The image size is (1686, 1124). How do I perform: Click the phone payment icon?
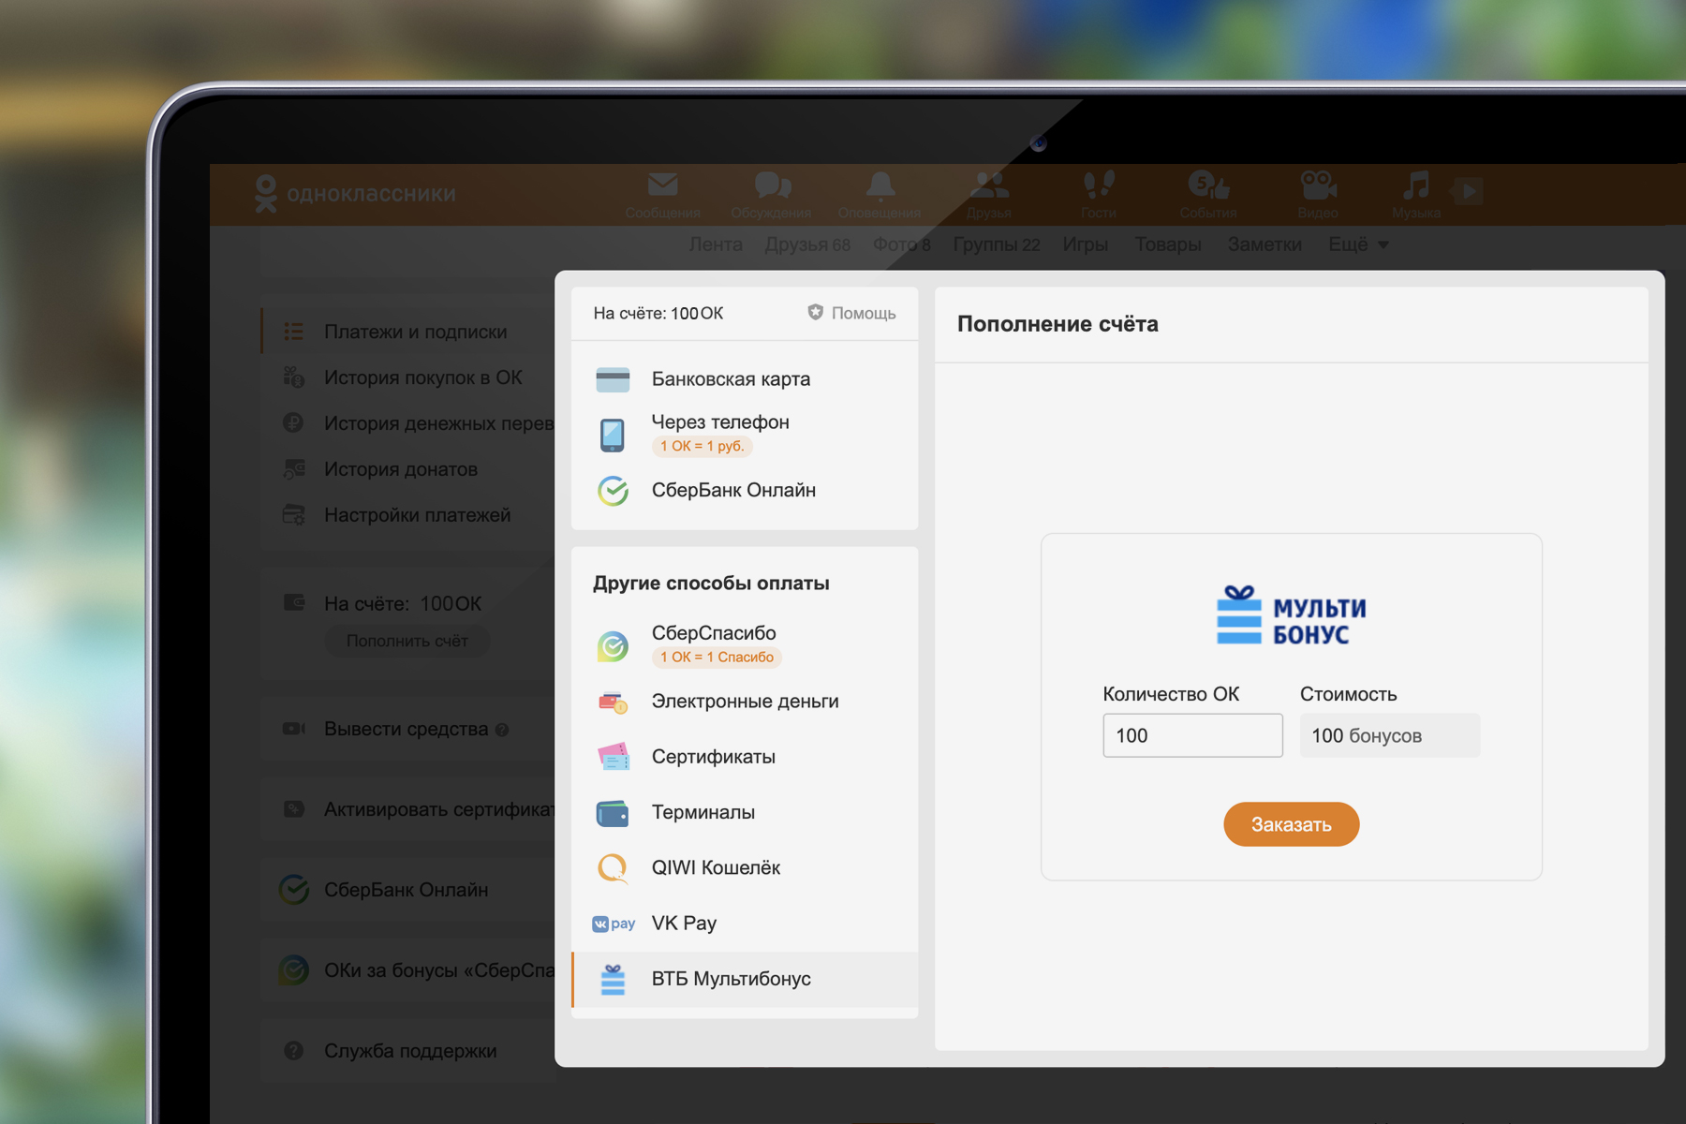click(x=613, y=435)
